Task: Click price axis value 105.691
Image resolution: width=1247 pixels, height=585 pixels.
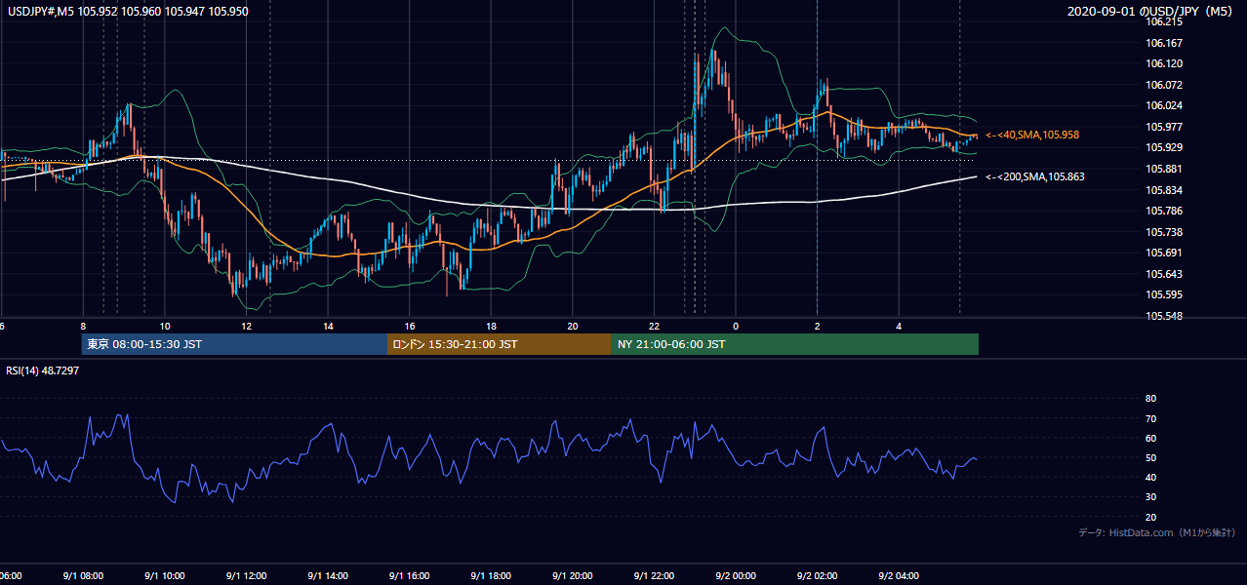Action: [1164, 253]
